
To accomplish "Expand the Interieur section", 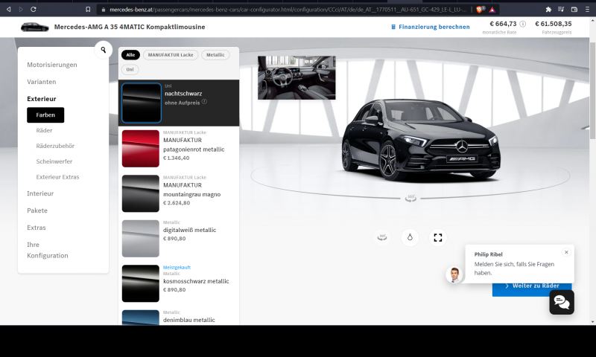I will [x=40, y=193].
